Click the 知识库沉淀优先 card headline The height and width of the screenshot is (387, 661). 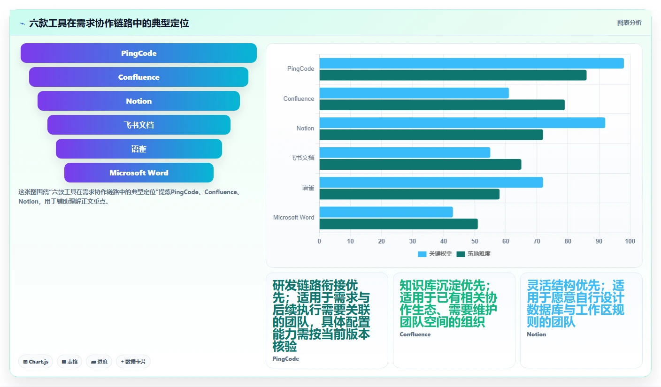tap(448, 304)
